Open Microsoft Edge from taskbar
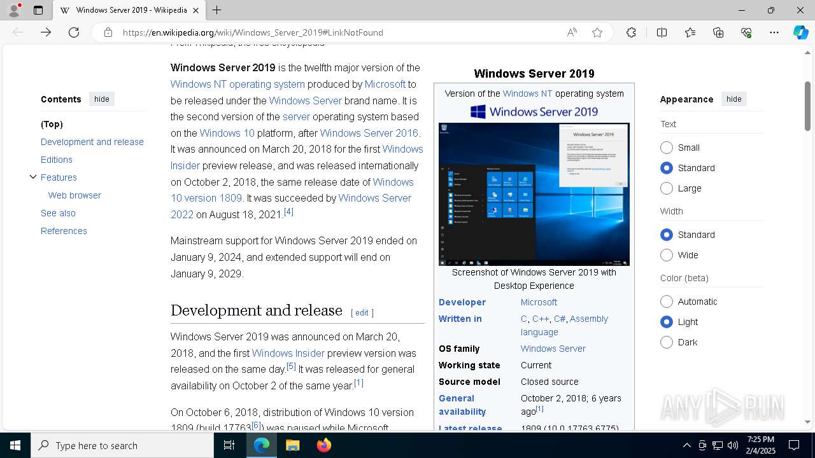Screen dimensions: 815x458 (x=262, y=445)
